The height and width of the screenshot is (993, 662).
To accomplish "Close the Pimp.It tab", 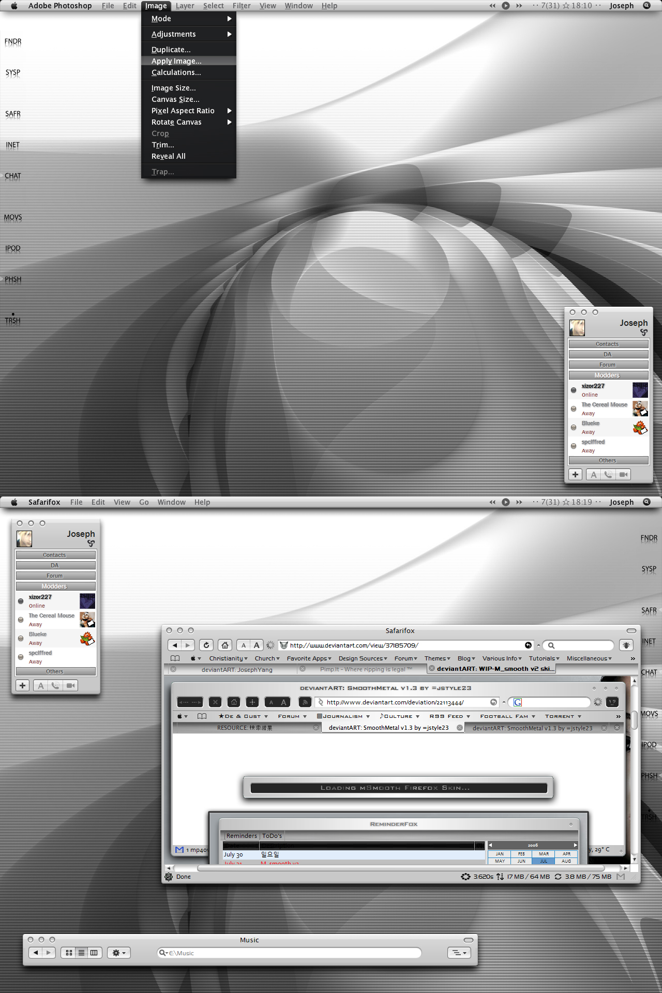I will coord(303,669).
